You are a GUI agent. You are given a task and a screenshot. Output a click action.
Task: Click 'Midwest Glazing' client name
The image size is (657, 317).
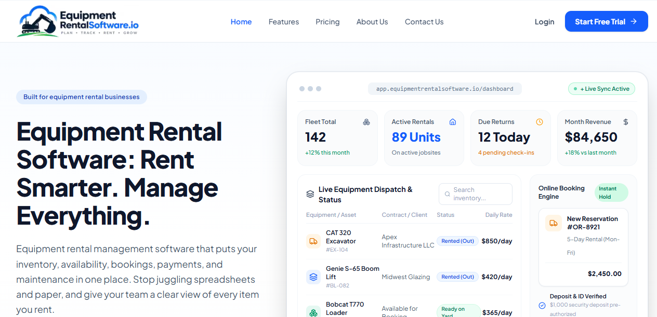pos(406,277)
